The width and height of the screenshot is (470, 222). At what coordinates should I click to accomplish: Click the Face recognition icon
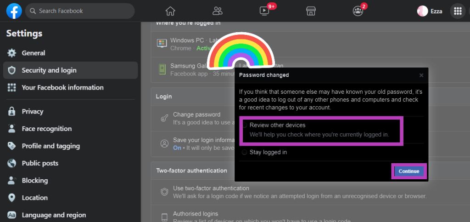pos(11,129)
